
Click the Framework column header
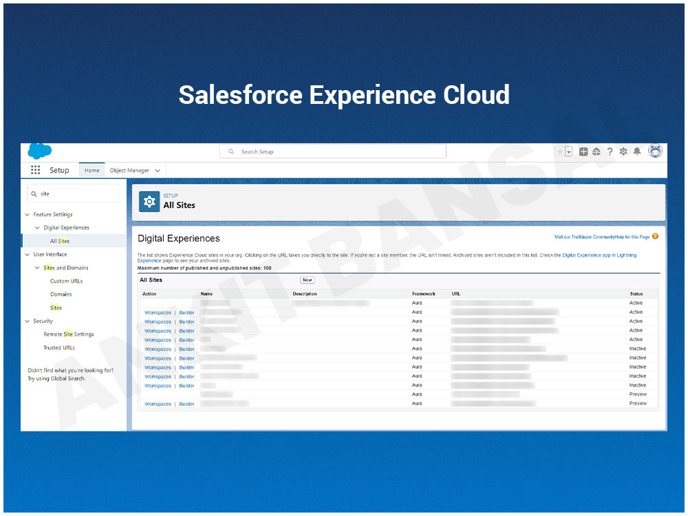(423, 294)
